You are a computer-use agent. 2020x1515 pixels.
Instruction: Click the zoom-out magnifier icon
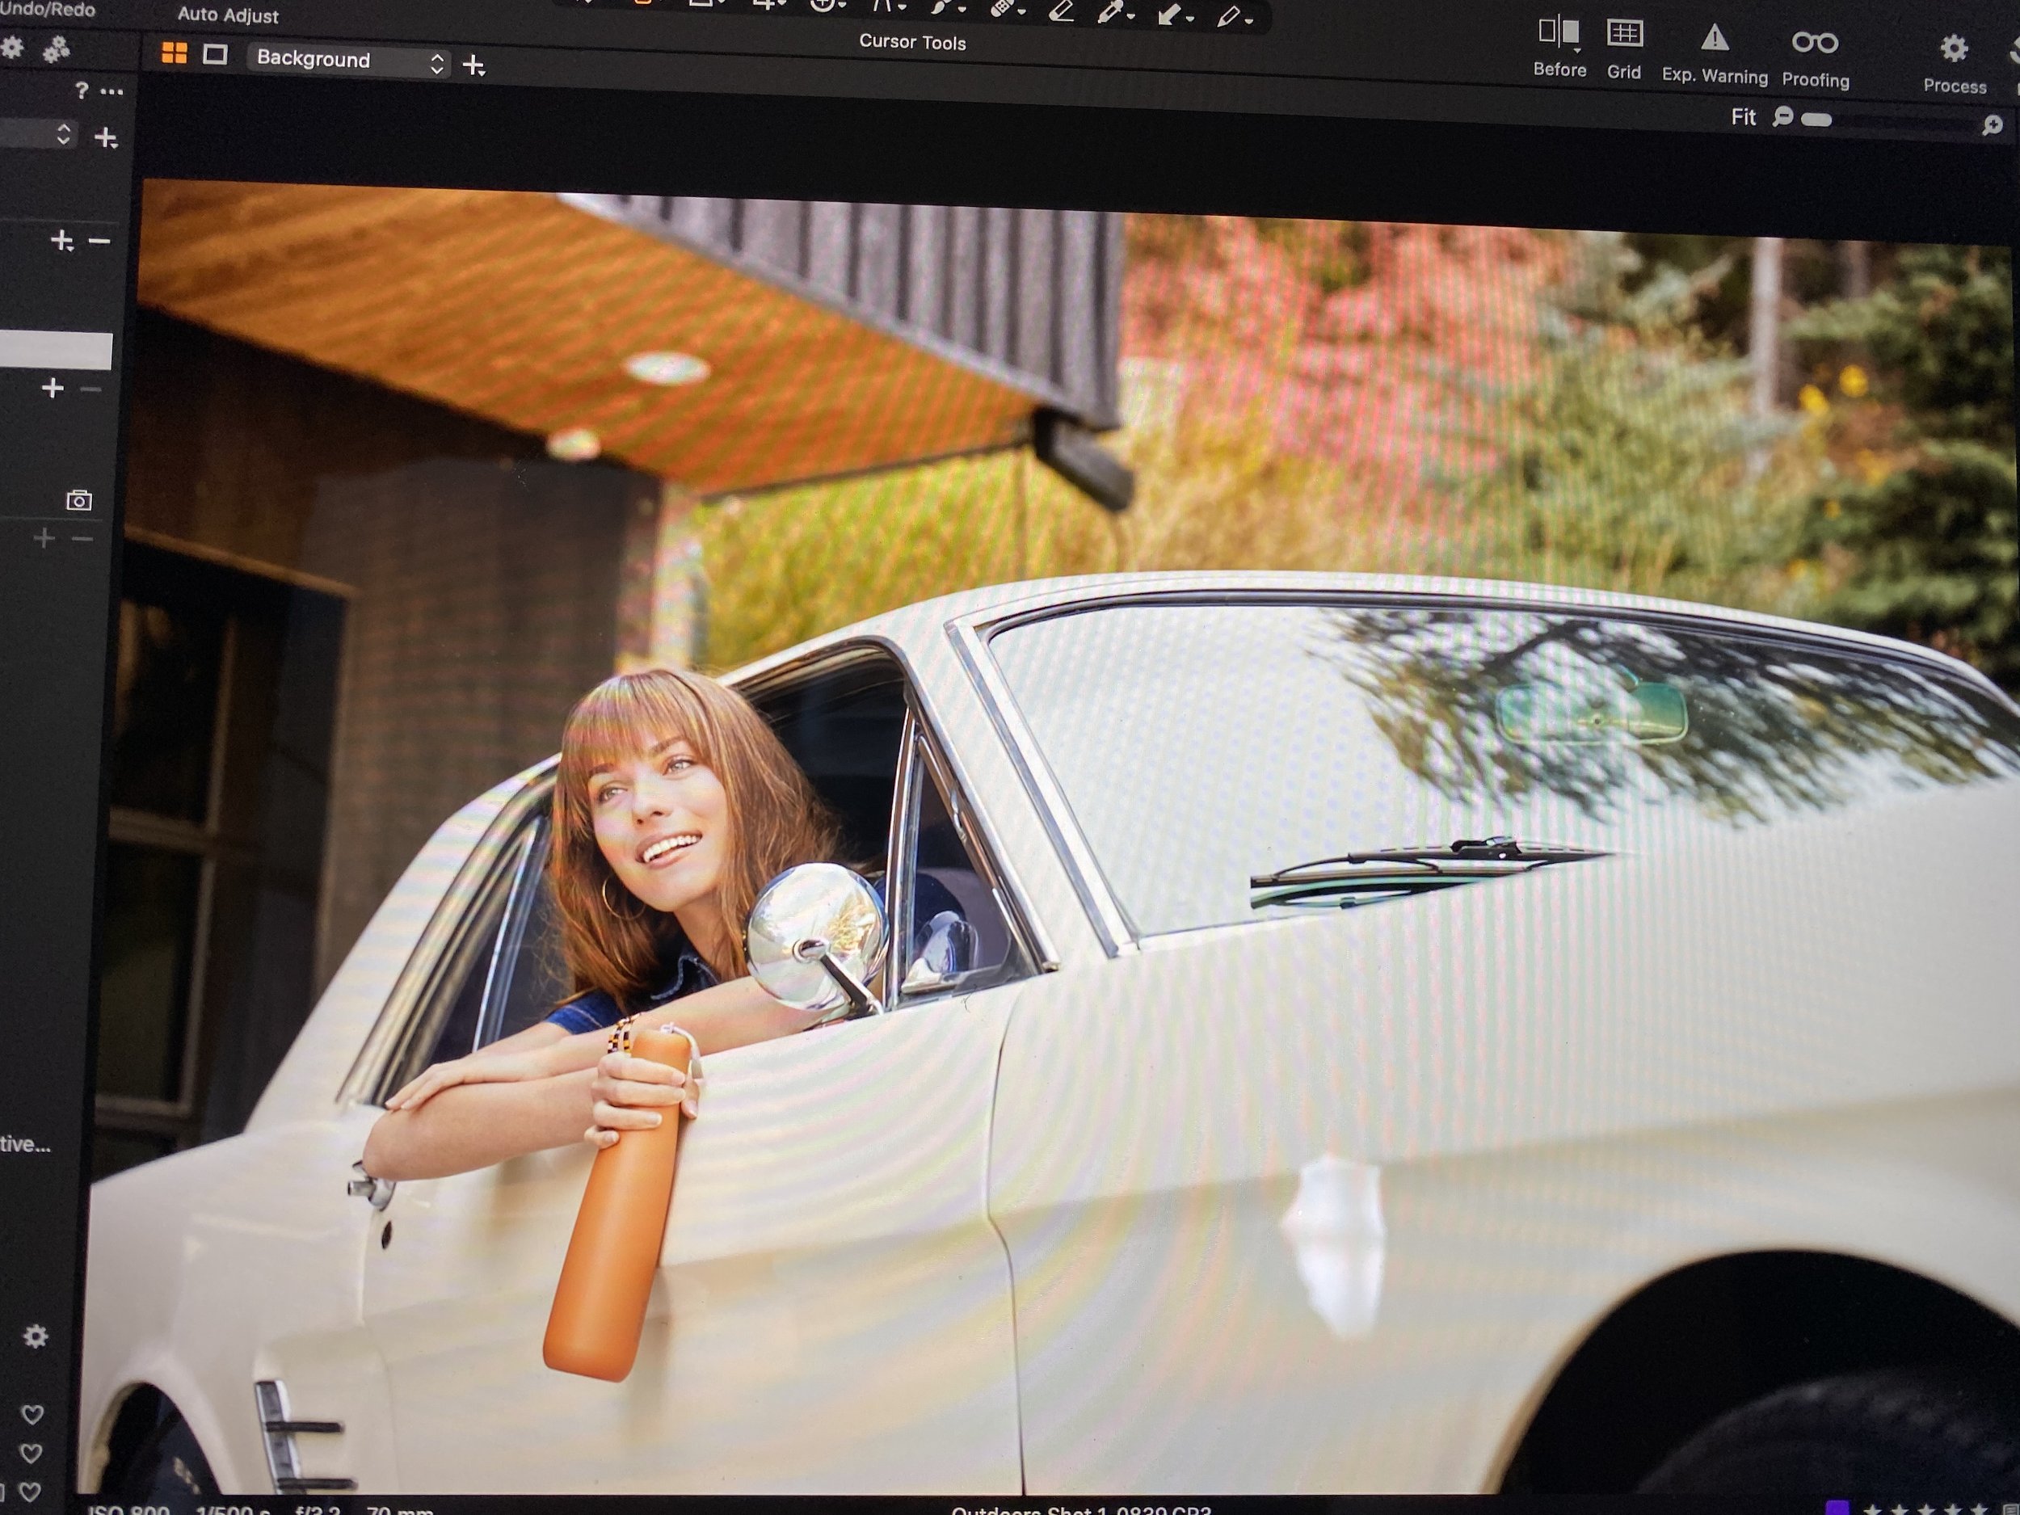click(1783, 117)
